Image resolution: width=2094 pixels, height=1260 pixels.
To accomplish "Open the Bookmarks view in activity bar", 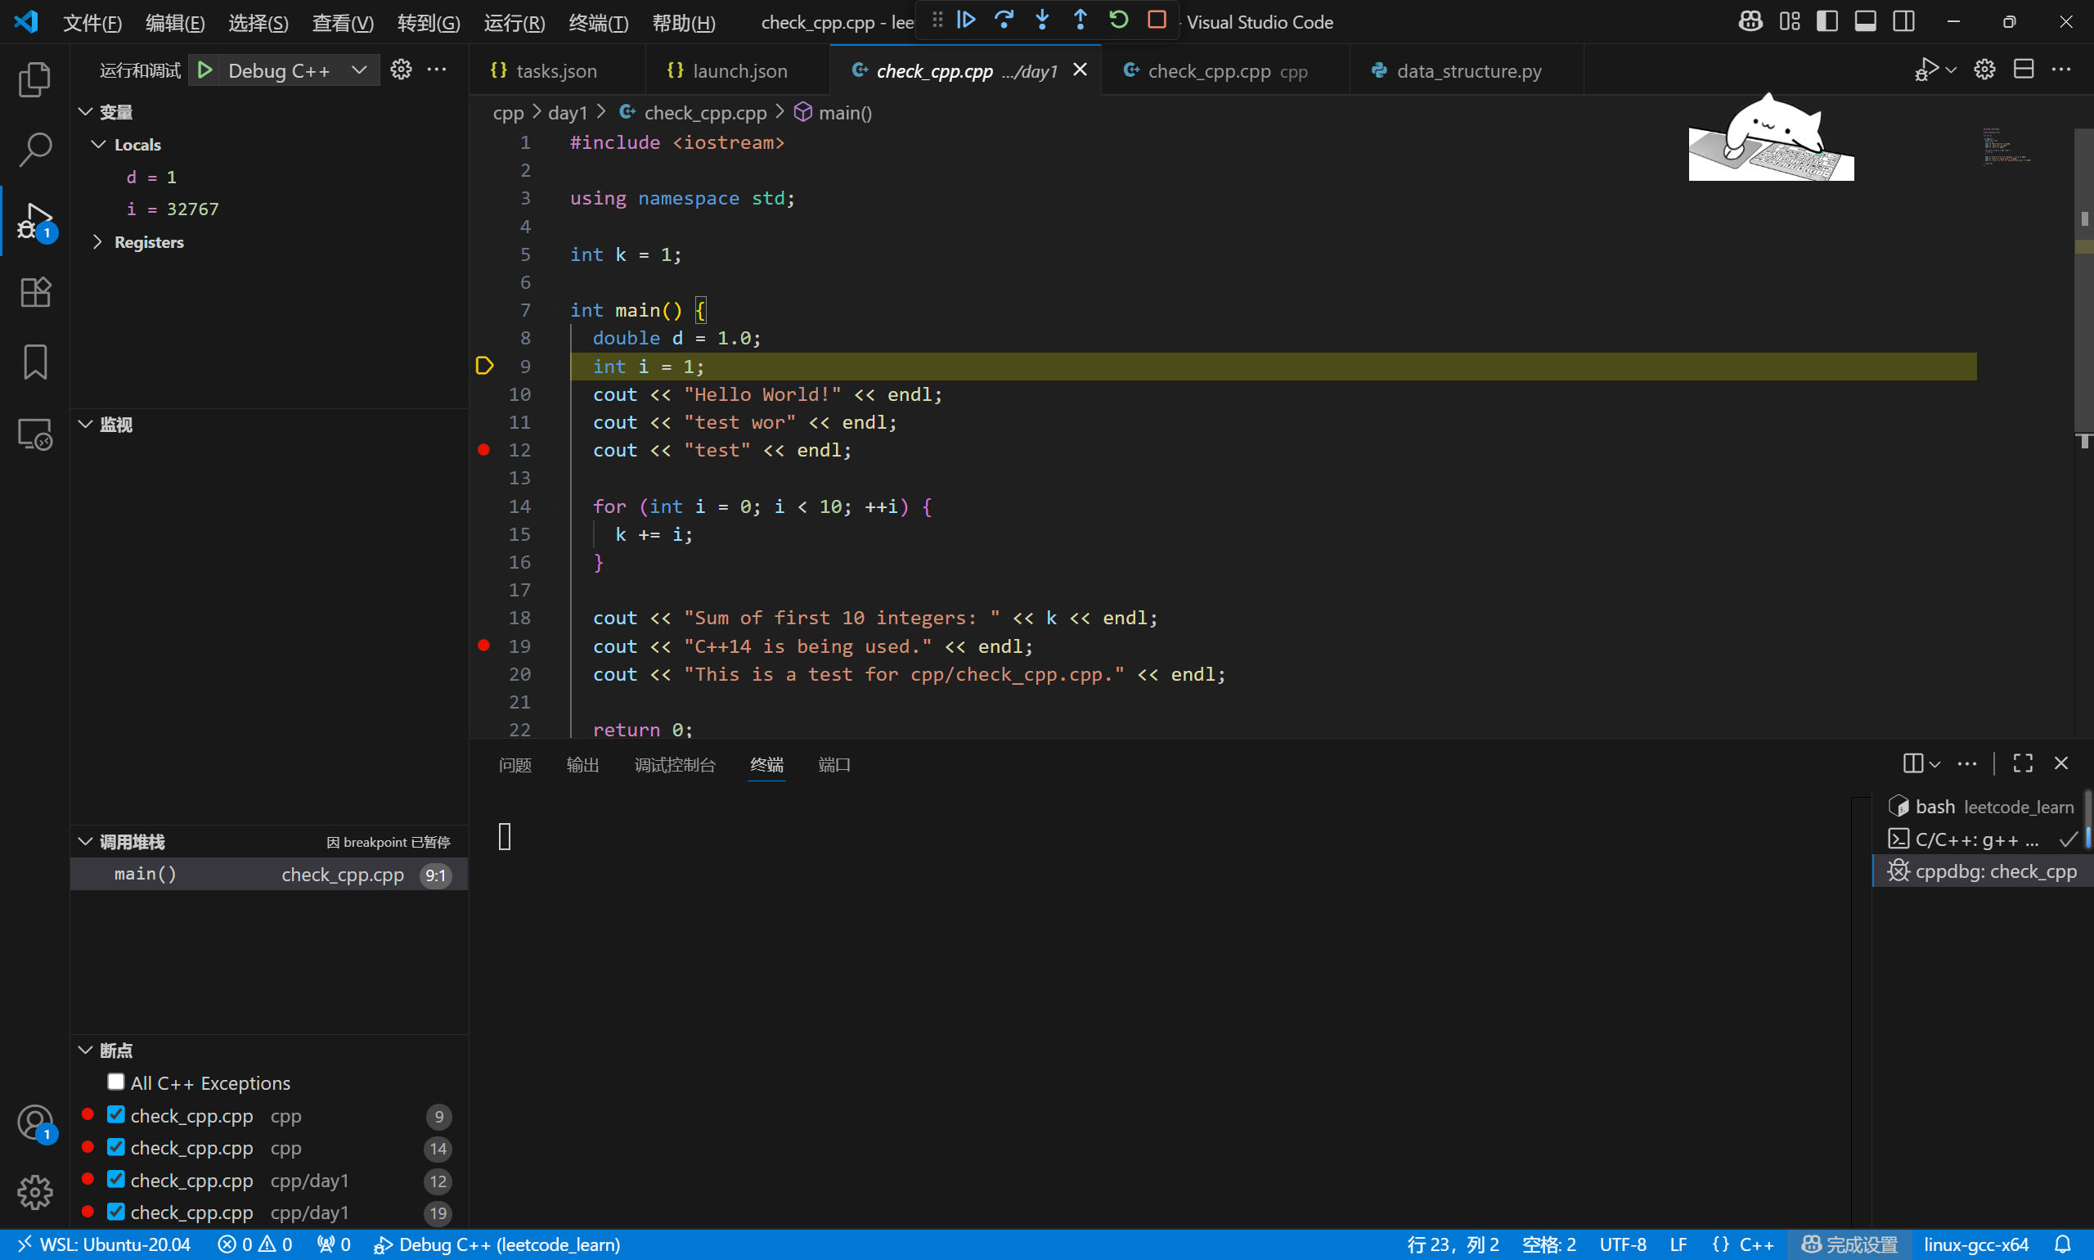I will click(35, 362).
